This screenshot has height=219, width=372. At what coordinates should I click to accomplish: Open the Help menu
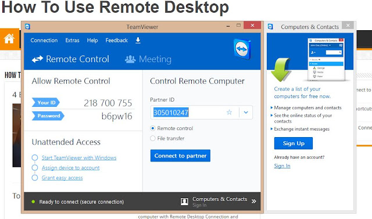[92, 40]
